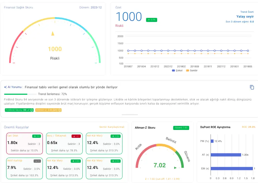Click the green up-arrow badge on Cari Oran
258x186 pixels.
point(36,136)
